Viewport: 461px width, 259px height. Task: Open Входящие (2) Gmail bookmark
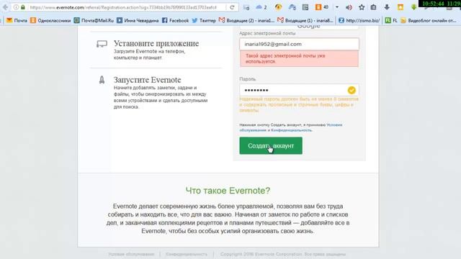pyautogui.click(x=246, y=20)
